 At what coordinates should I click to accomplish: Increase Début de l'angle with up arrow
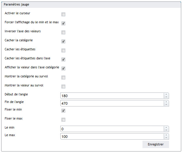pos(166,94)
